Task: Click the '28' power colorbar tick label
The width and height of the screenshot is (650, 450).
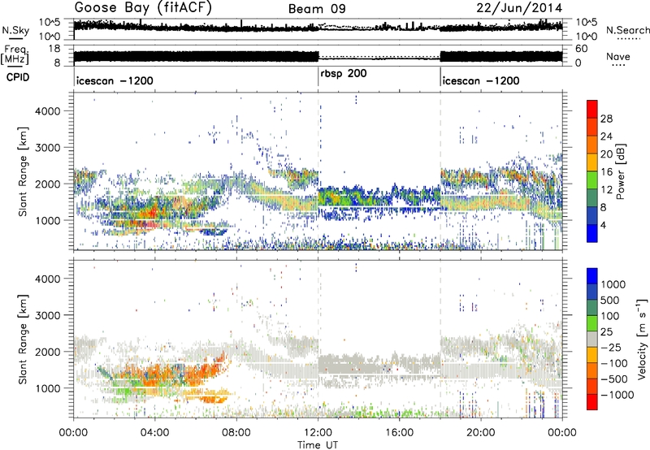Action: point(606,119)
